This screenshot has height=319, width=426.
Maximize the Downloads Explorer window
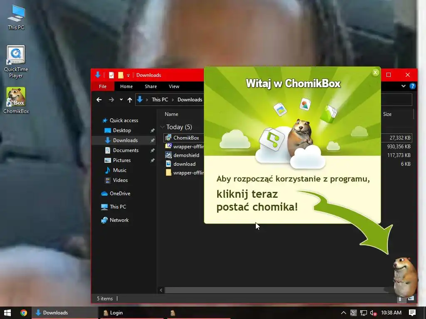(x=389, y=75)
